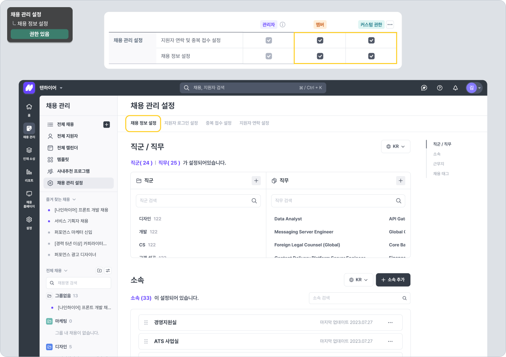Select Data Analyst in 직무 list

pos(288,219)
